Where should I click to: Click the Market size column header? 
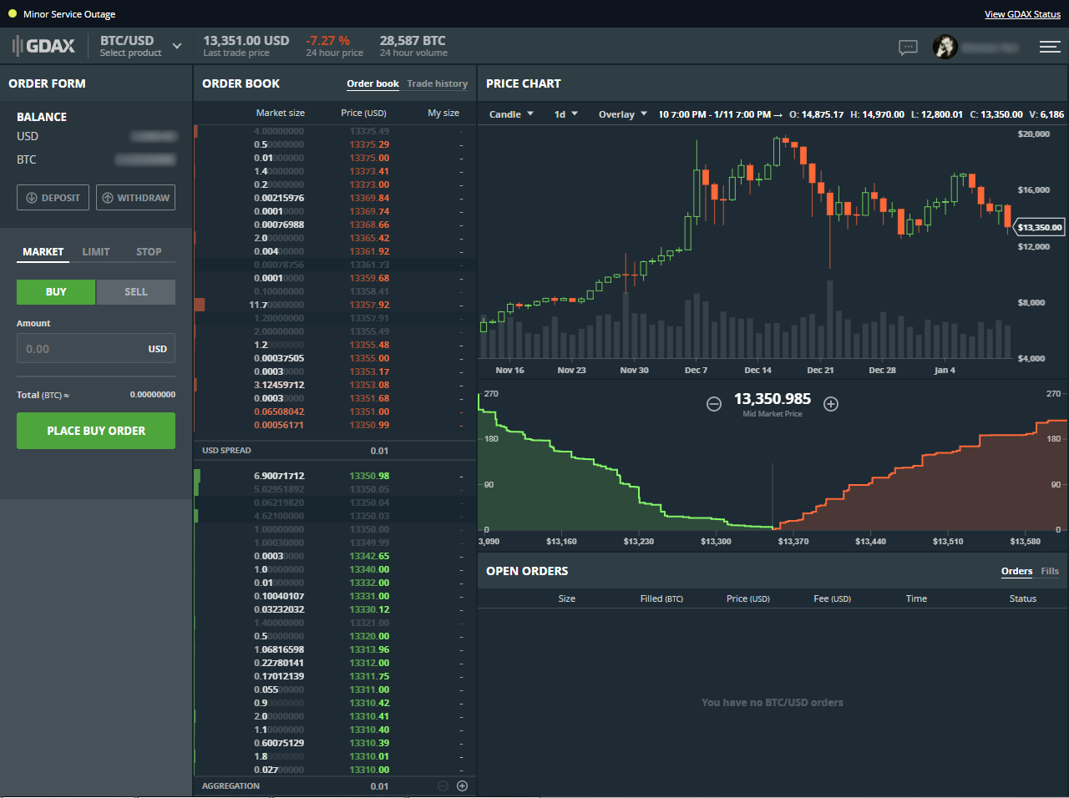(280, 113)
